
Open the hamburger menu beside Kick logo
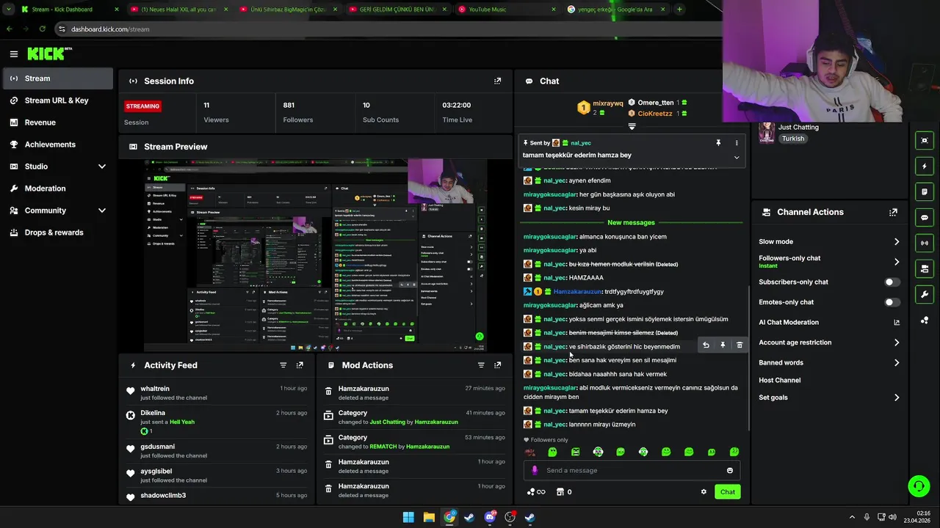tap(13, 54)
